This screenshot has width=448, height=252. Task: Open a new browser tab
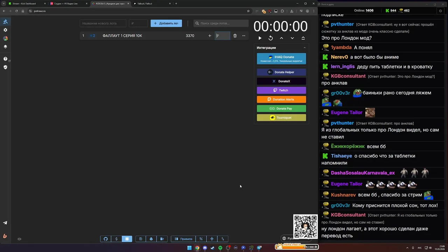176,3
